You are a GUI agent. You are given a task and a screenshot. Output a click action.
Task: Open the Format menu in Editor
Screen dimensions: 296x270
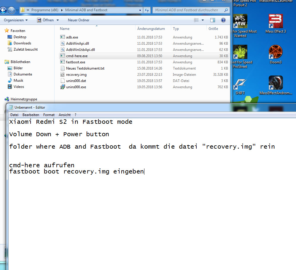tap(49, 115)
